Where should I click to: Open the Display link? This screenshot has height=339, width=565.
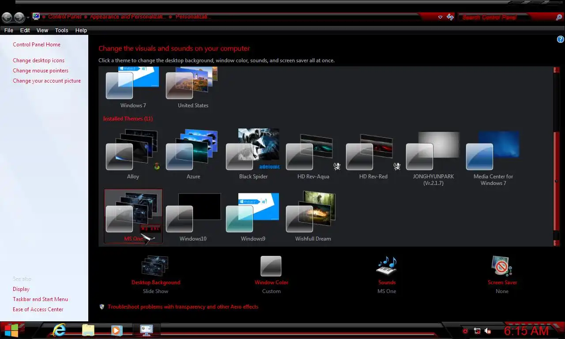21,289
